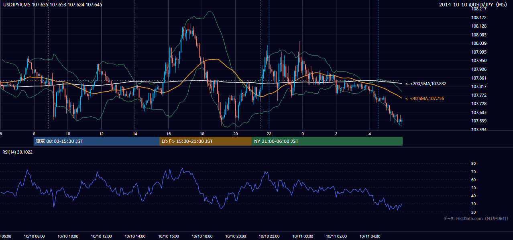Select the ロンドン 15:30-21:00 JST session bar
Viewport: 513px width, 240px height.
pyautogui.click(x=206, y=141)
